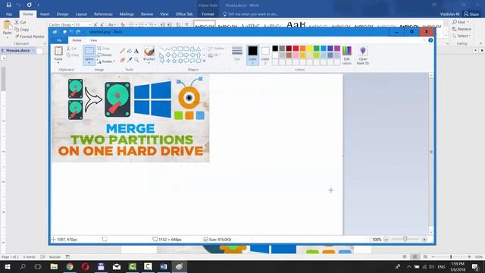Image resolution: width=485 pixels, height=273 pixels.
Task: Pick the red color swatch in Paint palette
Action: [296, 49]
